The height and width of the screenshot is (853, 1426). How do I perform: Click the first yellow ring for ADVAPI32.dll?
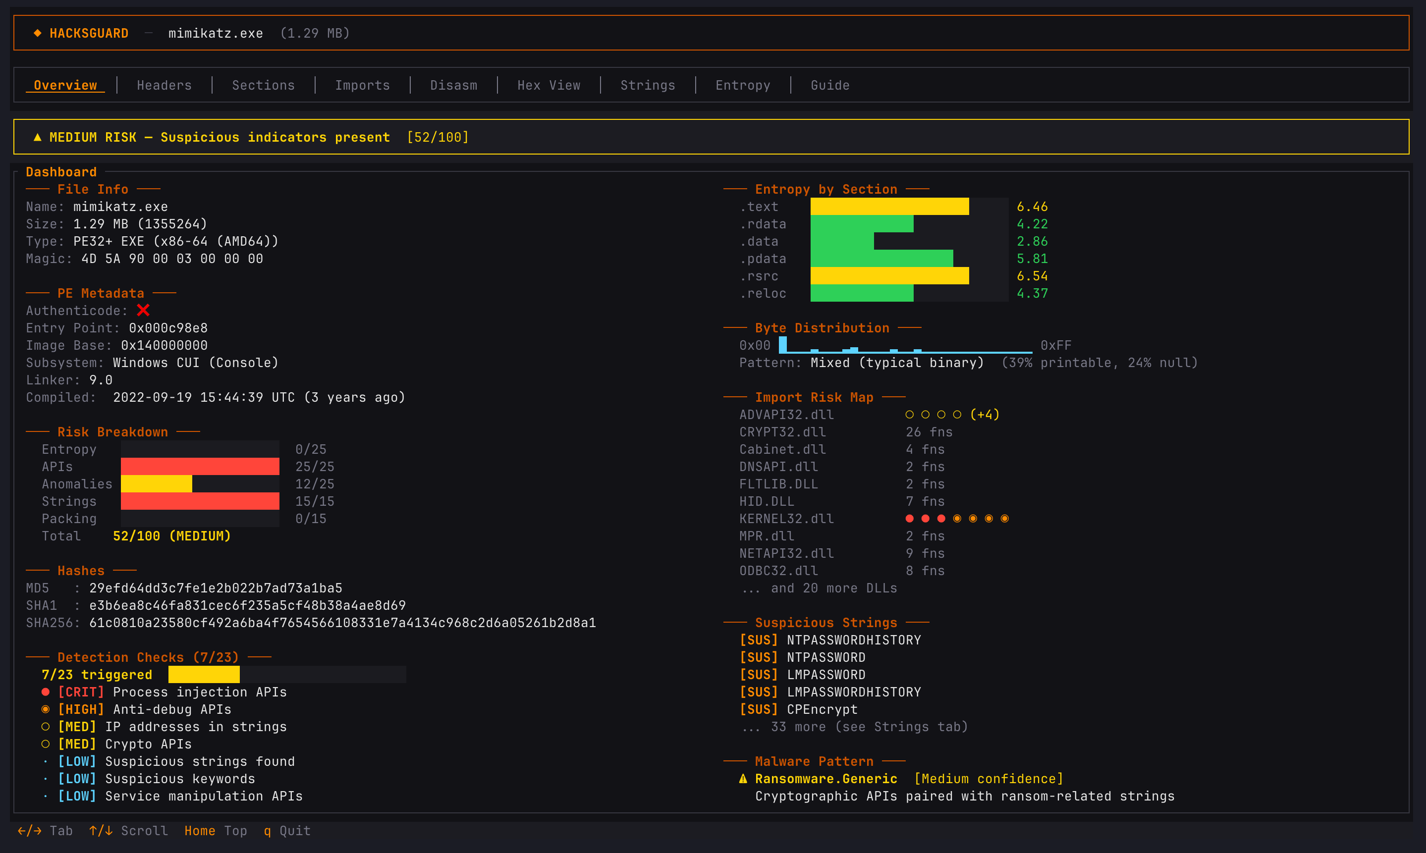coord(909,415)
